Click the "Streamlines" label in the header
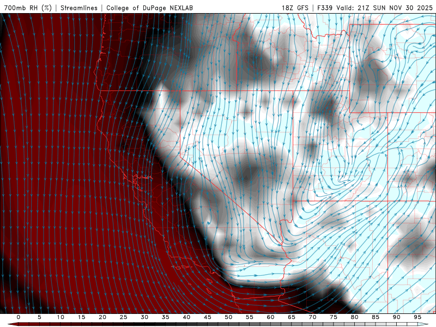 [79, 8]
